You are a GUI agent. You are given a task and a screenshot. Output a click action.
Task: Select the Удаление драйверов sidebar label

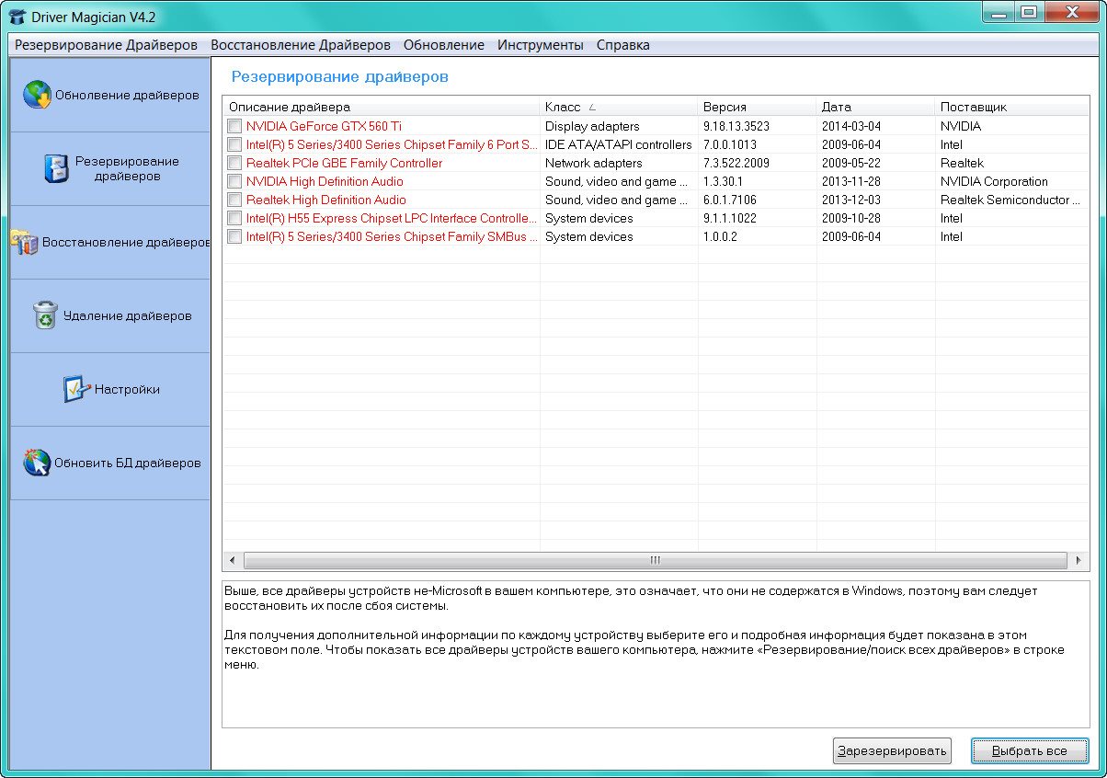coord(128,316)
